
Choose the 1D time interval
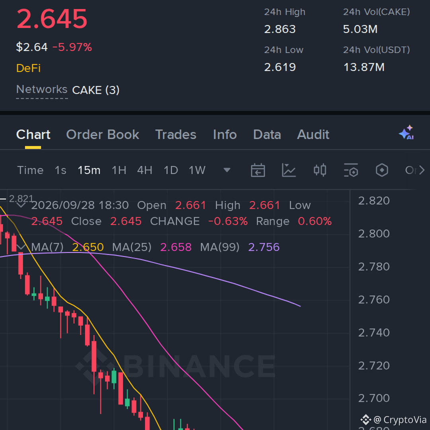pyautogui.click(x=171, y=170)
